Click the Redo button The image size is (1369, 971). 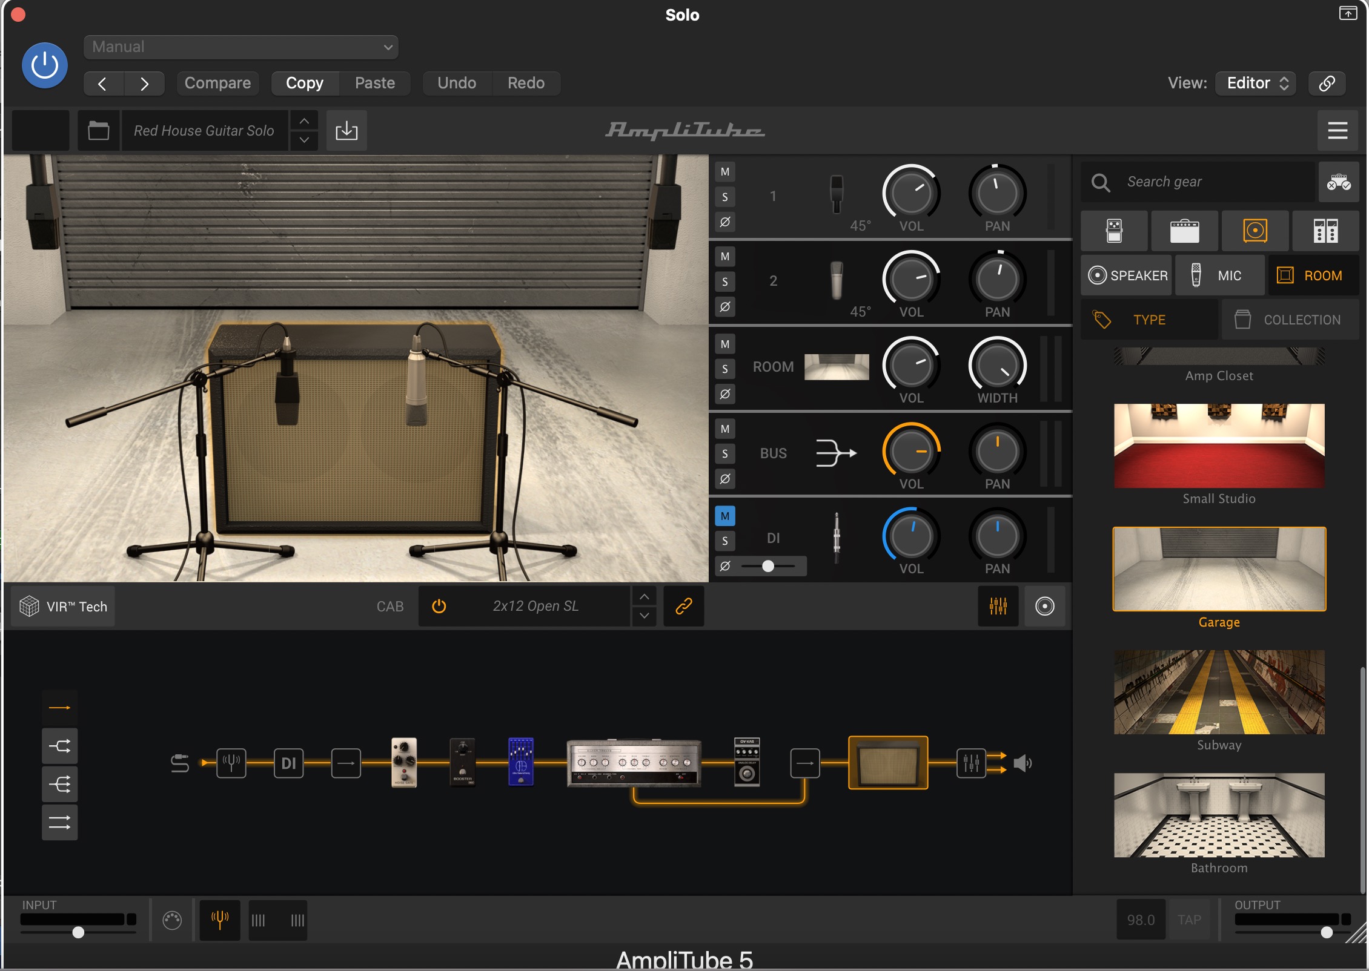pyautogui.click(x=526, y=84)
